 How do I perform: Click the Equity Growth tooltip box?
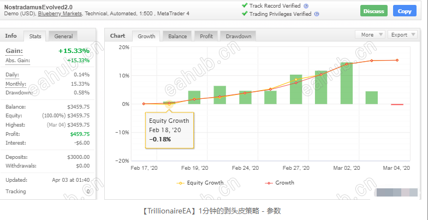coord(169,130)
